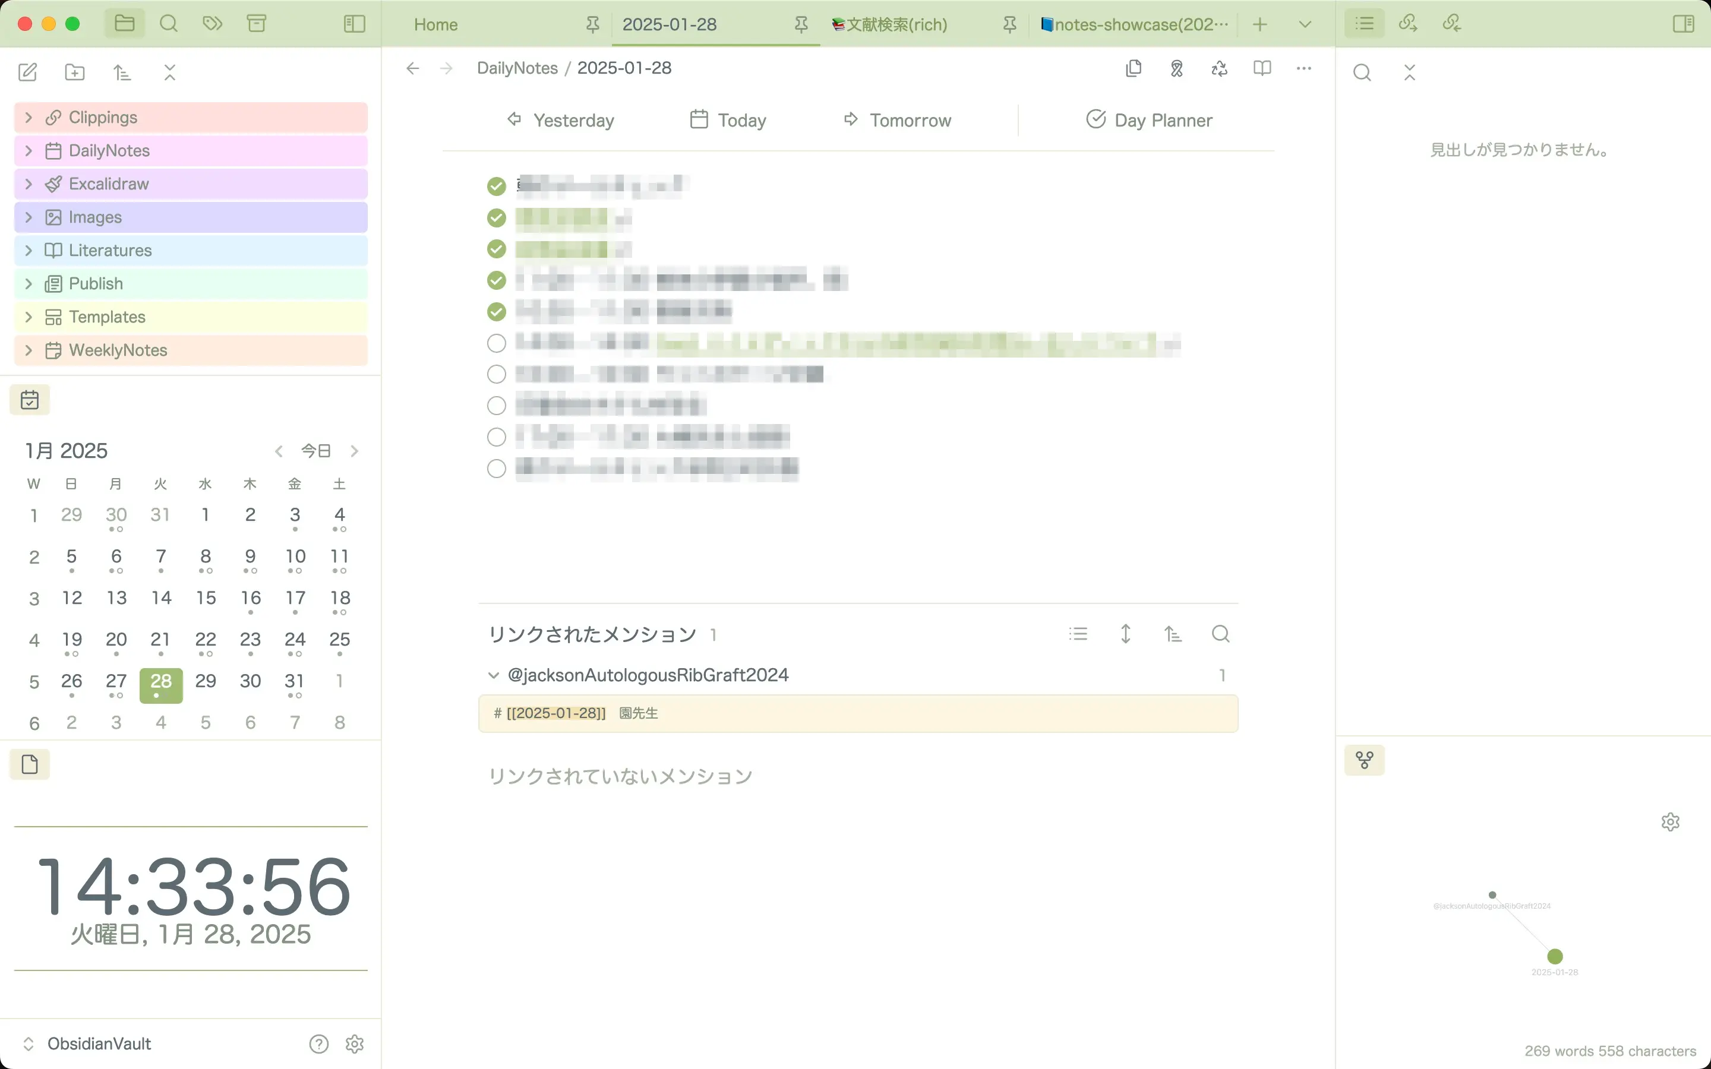Open the graph view settings gear
The height and width of the screenshot is (1069, 1711).
coord(1670,821)
